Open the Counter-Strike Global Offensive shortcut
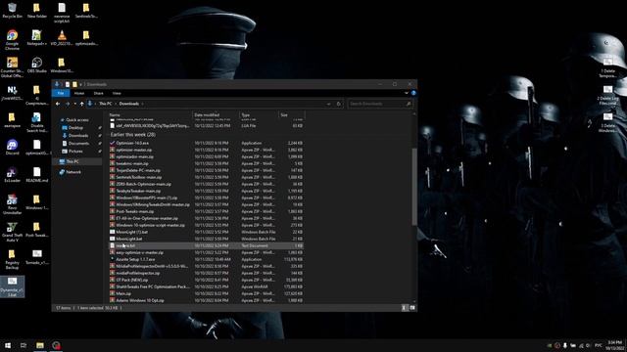The image size is (627, 352). coord(12,66)
